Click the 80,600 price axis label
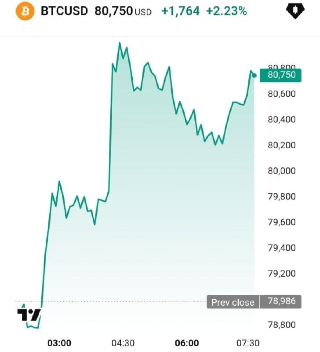 [x=282, y=94]
